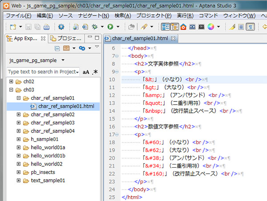267x201 pixels.
Task: Open the 編集(E) menu
Action: (45, 16)
